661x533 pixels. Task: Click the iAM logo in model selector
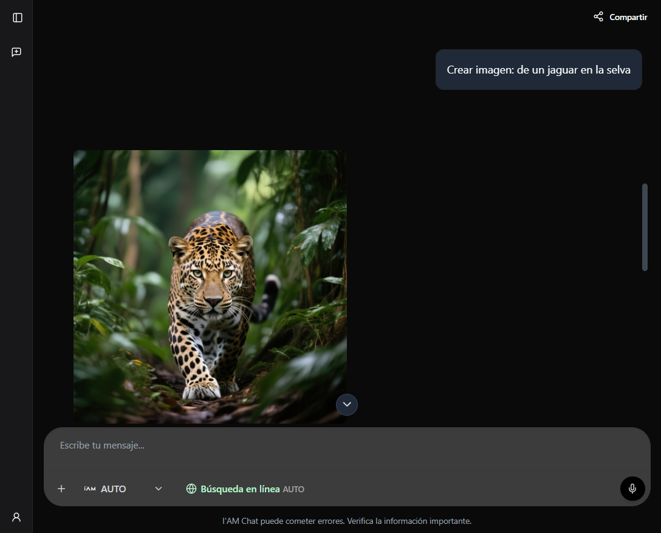[90, 489]
